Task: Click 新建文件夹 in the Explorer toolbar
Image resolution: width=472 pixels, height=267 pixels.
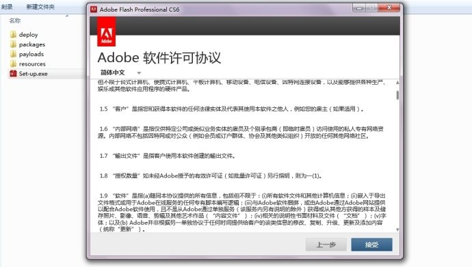Action: [x=40, y=7]
